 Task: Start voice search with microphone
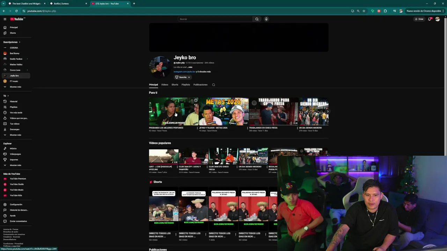pyautogui.click(x=266, y=19)
